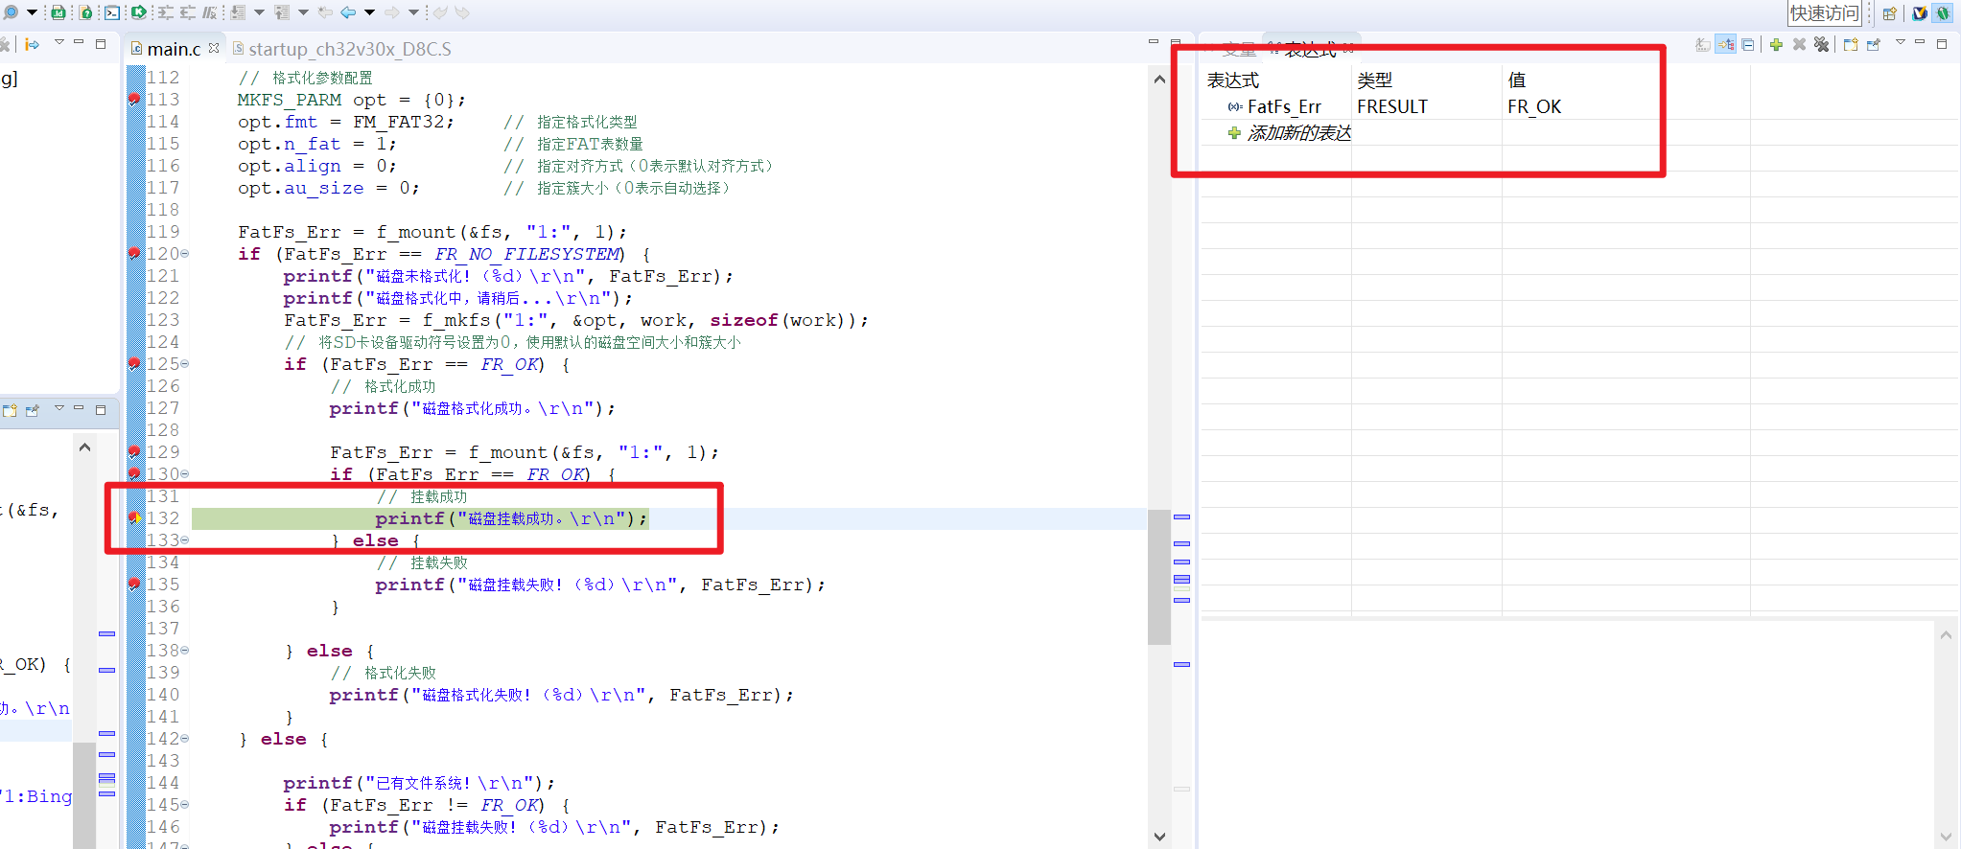Viewport: 1961px width, 849px height.
Task: Open the forward navigation history dropdown
Action: 413,12
